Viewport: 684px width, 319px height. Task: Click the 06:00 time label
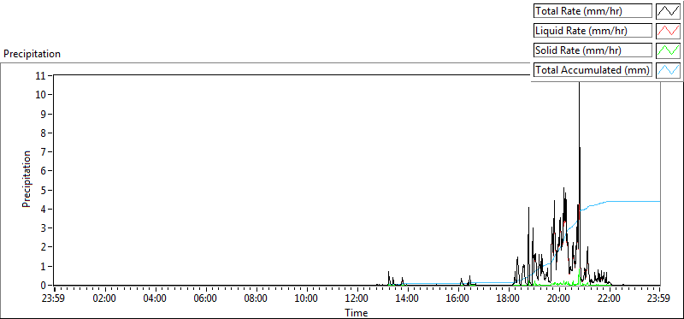205,299
